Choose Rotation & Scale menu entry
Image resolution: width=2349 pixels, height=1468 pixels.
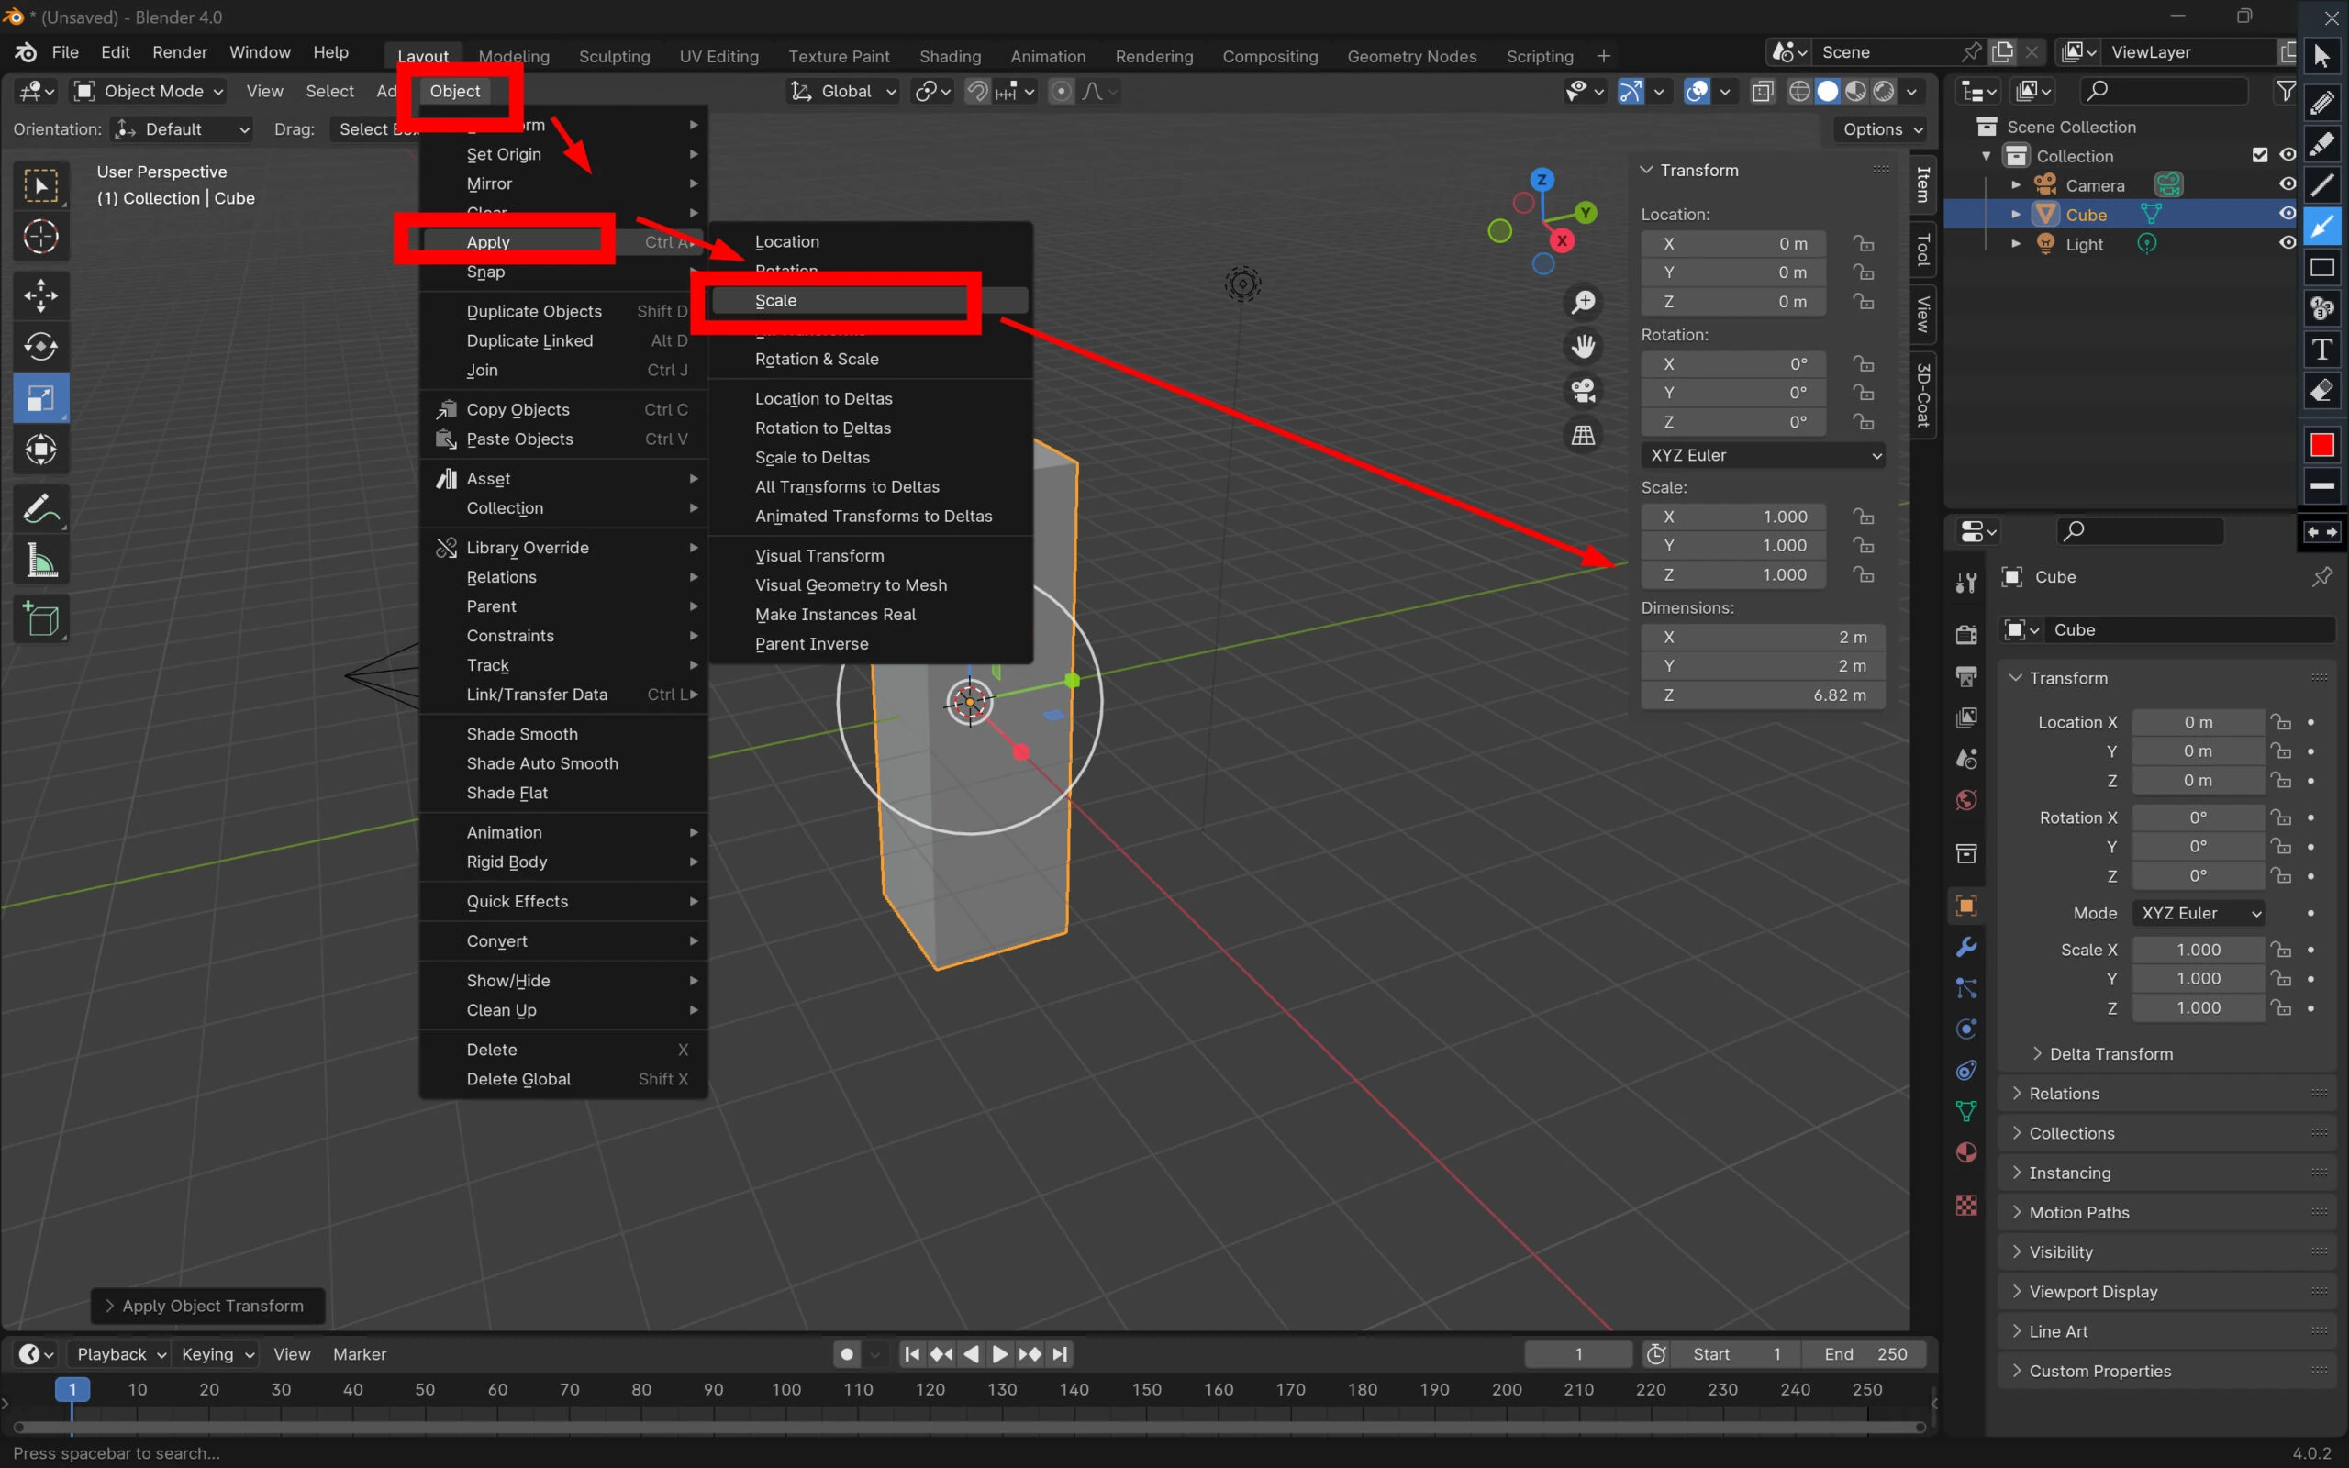[x=817, y=360]
